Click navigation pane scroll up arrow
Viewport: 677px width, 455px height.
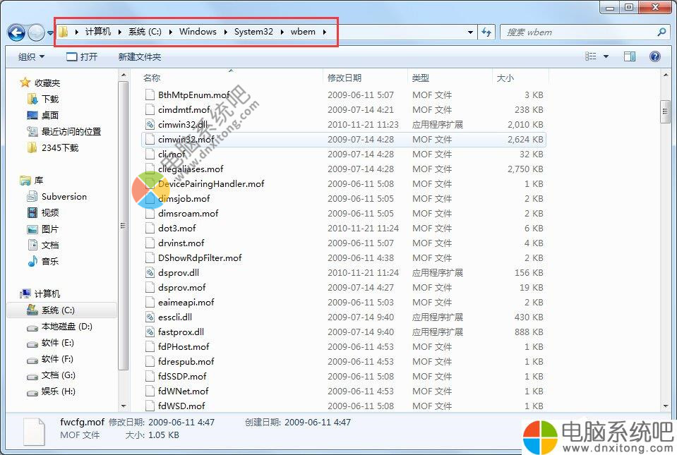pyautogui.click(x=124, y=75)
